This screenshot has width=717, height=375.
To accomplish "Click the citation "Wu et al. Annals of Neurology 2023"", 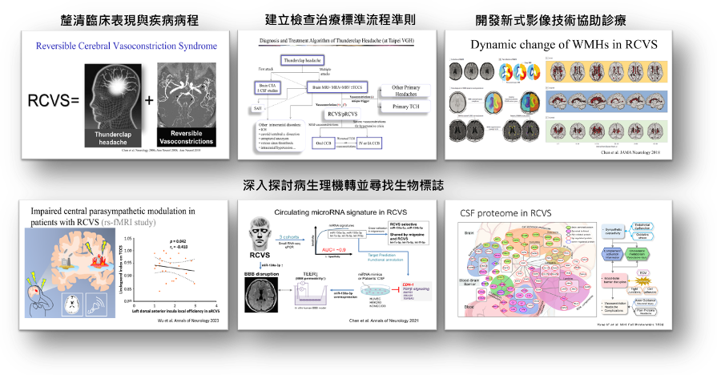I will pyautogui.click(x=188, y=321).
